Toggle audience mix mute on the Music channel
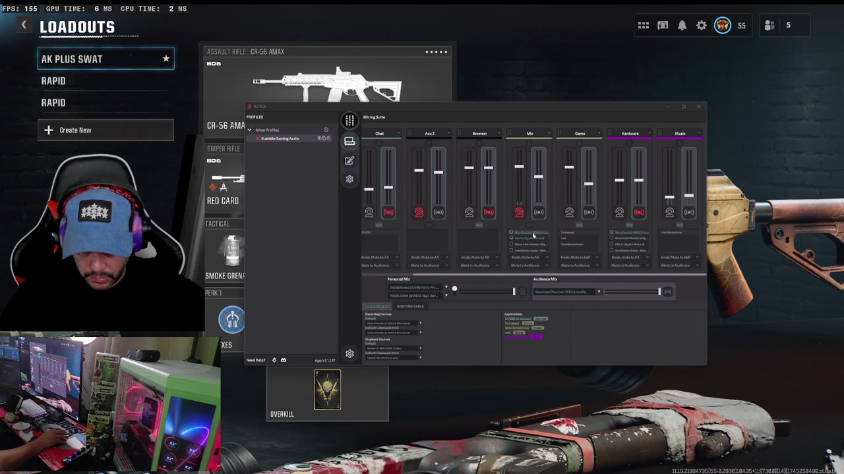This screenshot has height=474, width=844. (689, 212)
